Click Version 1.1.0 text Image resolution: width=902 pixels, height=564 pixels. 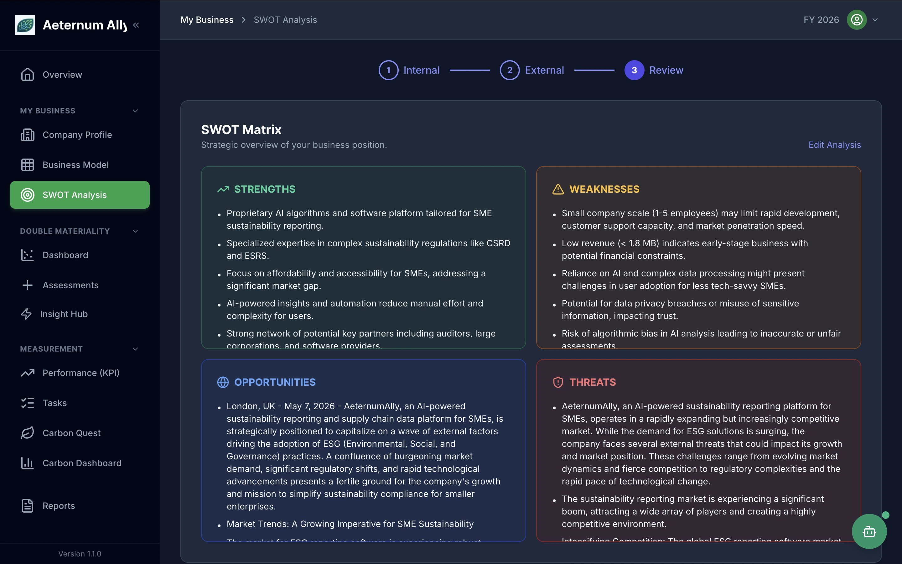click(x=80, y=554)
